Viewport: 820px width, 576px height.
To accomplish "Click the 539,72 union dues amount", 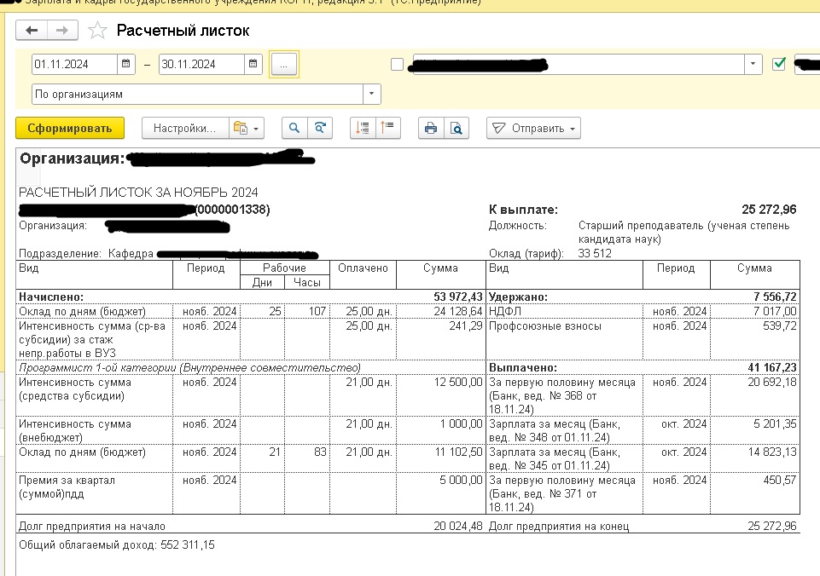I will point(780,325).
